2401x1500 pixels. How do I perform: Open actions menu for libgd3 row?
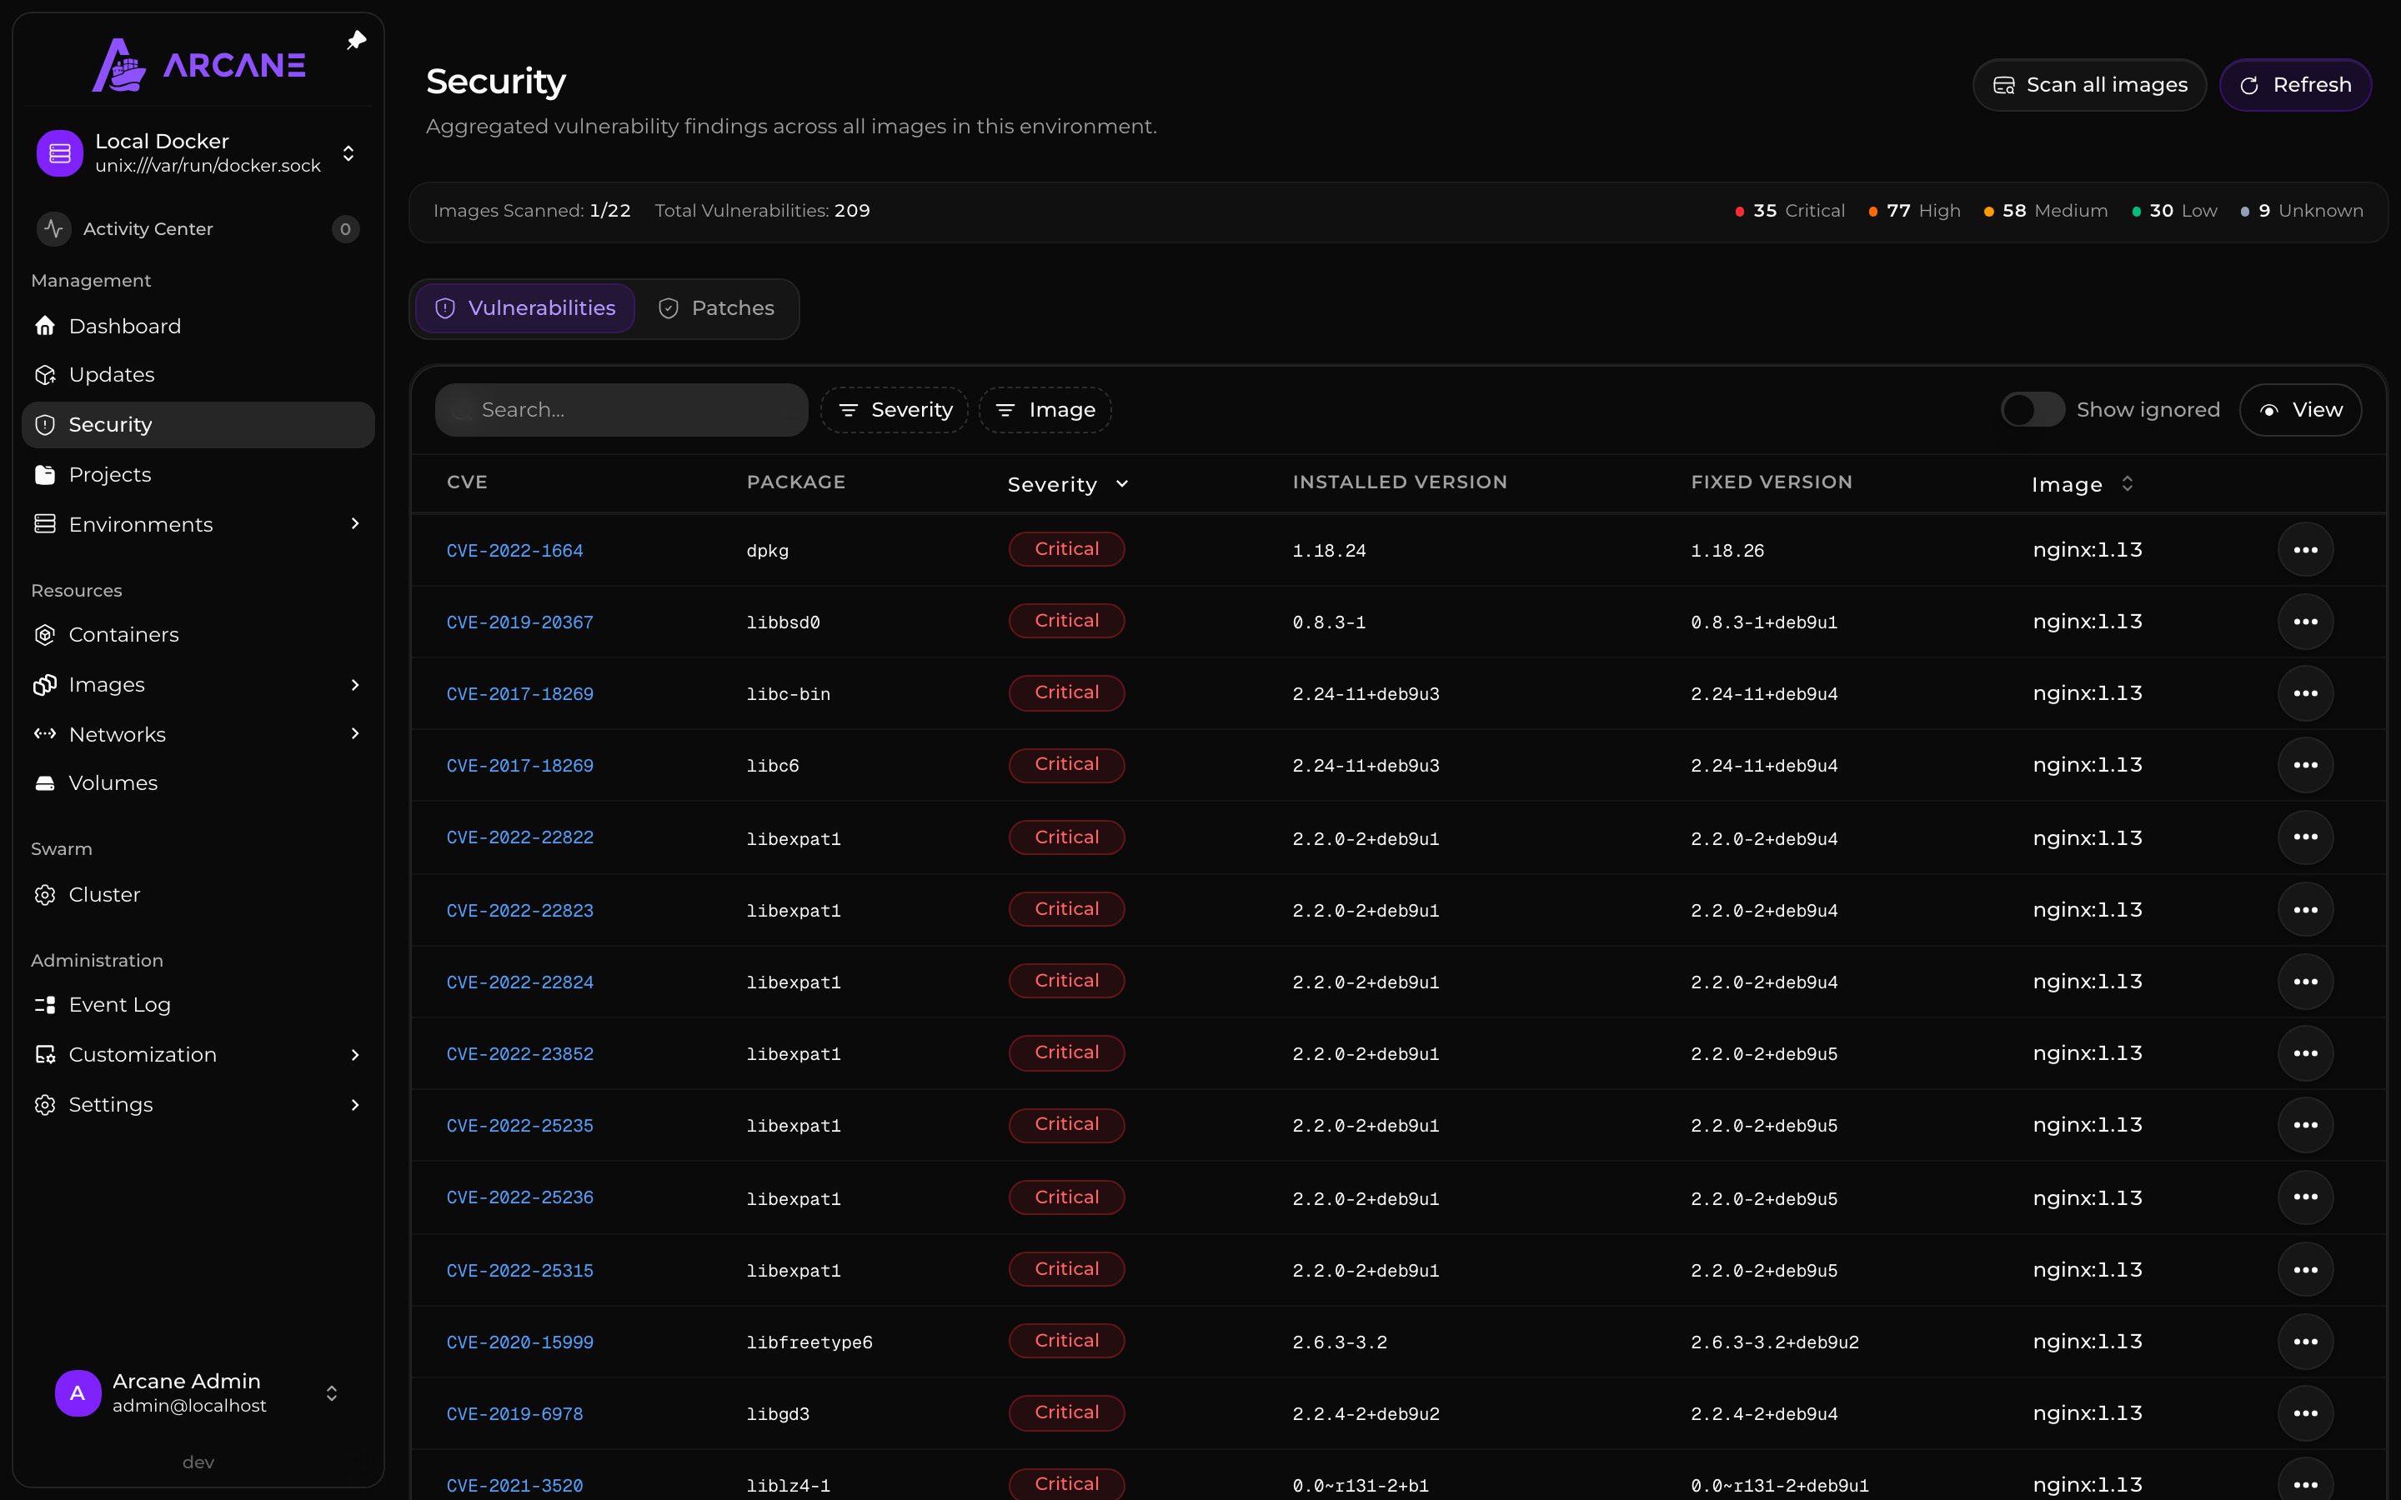2305,1413
